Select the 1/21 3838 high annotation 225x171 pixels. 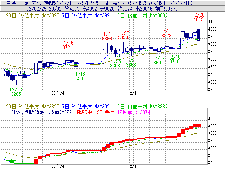click(x=107, y=36)
